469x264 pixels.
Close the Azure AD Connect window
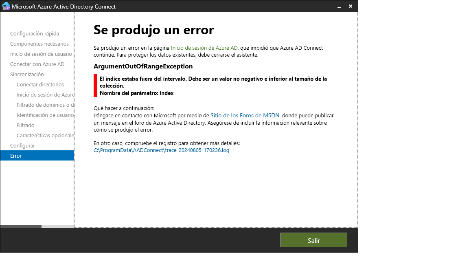(351, 6)
